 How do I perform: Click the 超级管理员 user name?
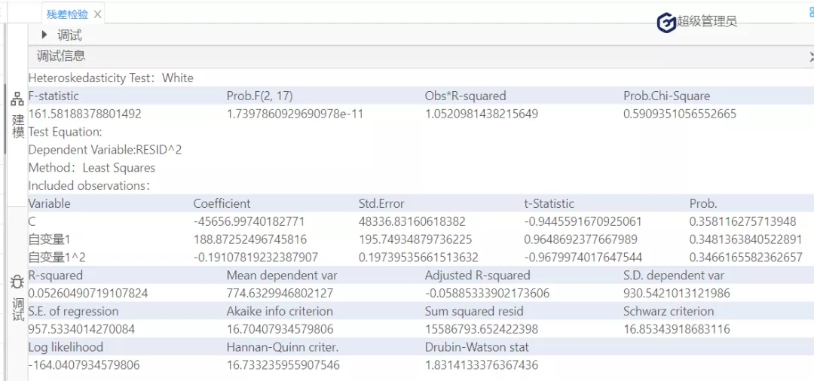(707, 22)
